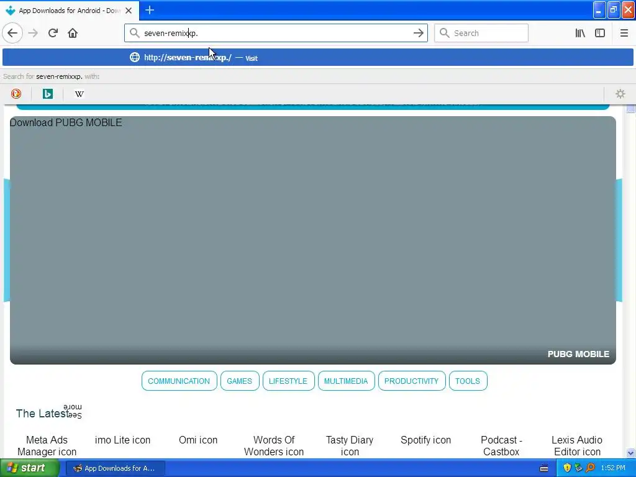Open the Firefox hamburger menu
This screenshot has height=477, width=636.
pos(624,34)
